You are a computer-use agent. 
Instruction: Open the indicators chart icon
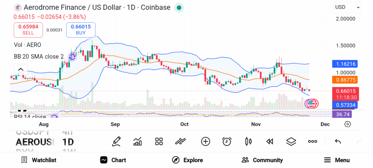[x=138, y=141]
